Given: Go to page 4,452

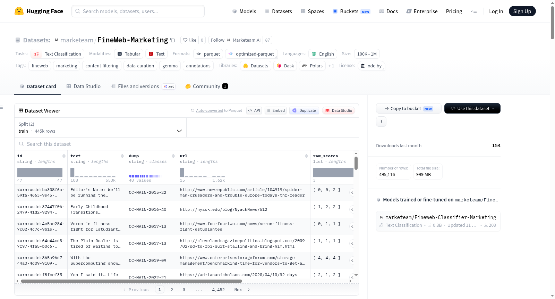Looking at the screenshot, I should click(219, 290).
